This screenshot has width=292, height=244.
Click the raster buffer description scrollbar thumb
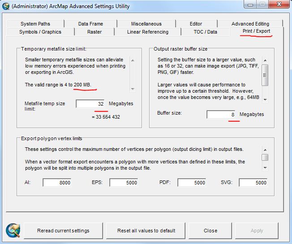pos(265,75)
